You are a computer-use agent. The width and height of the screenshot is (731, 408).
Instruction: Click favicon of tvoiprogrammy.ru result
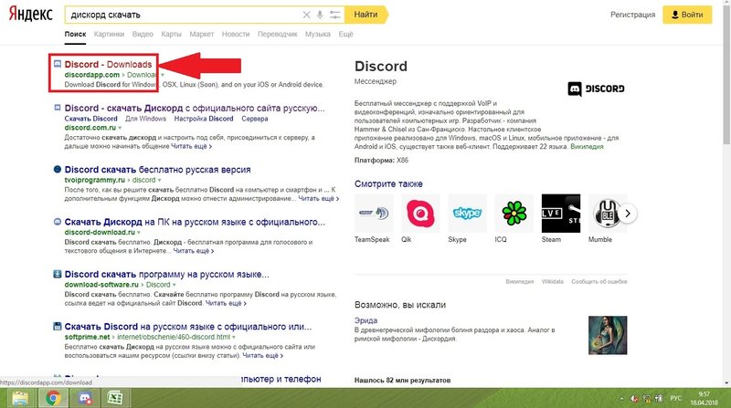tap(58, 170)
